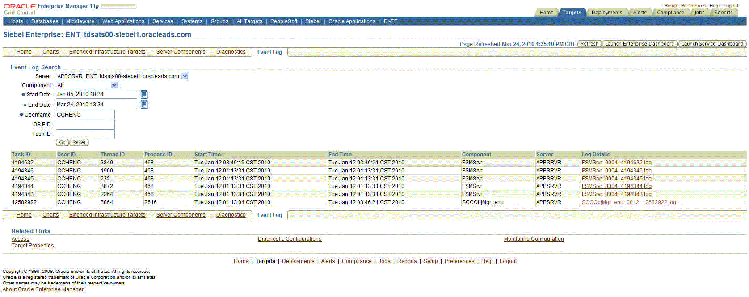Open the Reports top tab
This screenshot has width=749, height=297.
[x=723, y=13]
